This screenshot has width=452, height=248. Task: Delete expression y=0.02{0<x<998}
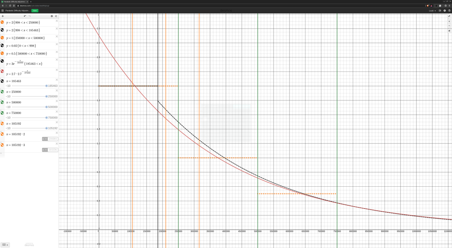(x=57, y=44)
